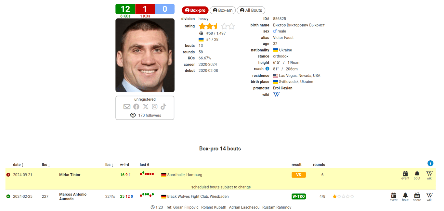Sort by the second lbs column arrow
The width and height of the screenshot is (444, 211).
tap(112, 165)
